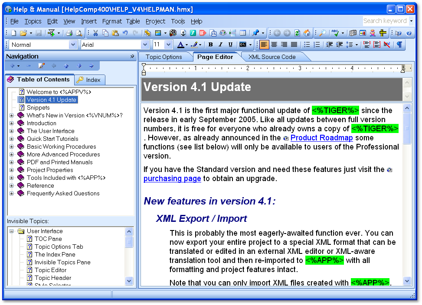Set paragraph alignment to left
Screen dimensions: 422x305
(264, 45)
